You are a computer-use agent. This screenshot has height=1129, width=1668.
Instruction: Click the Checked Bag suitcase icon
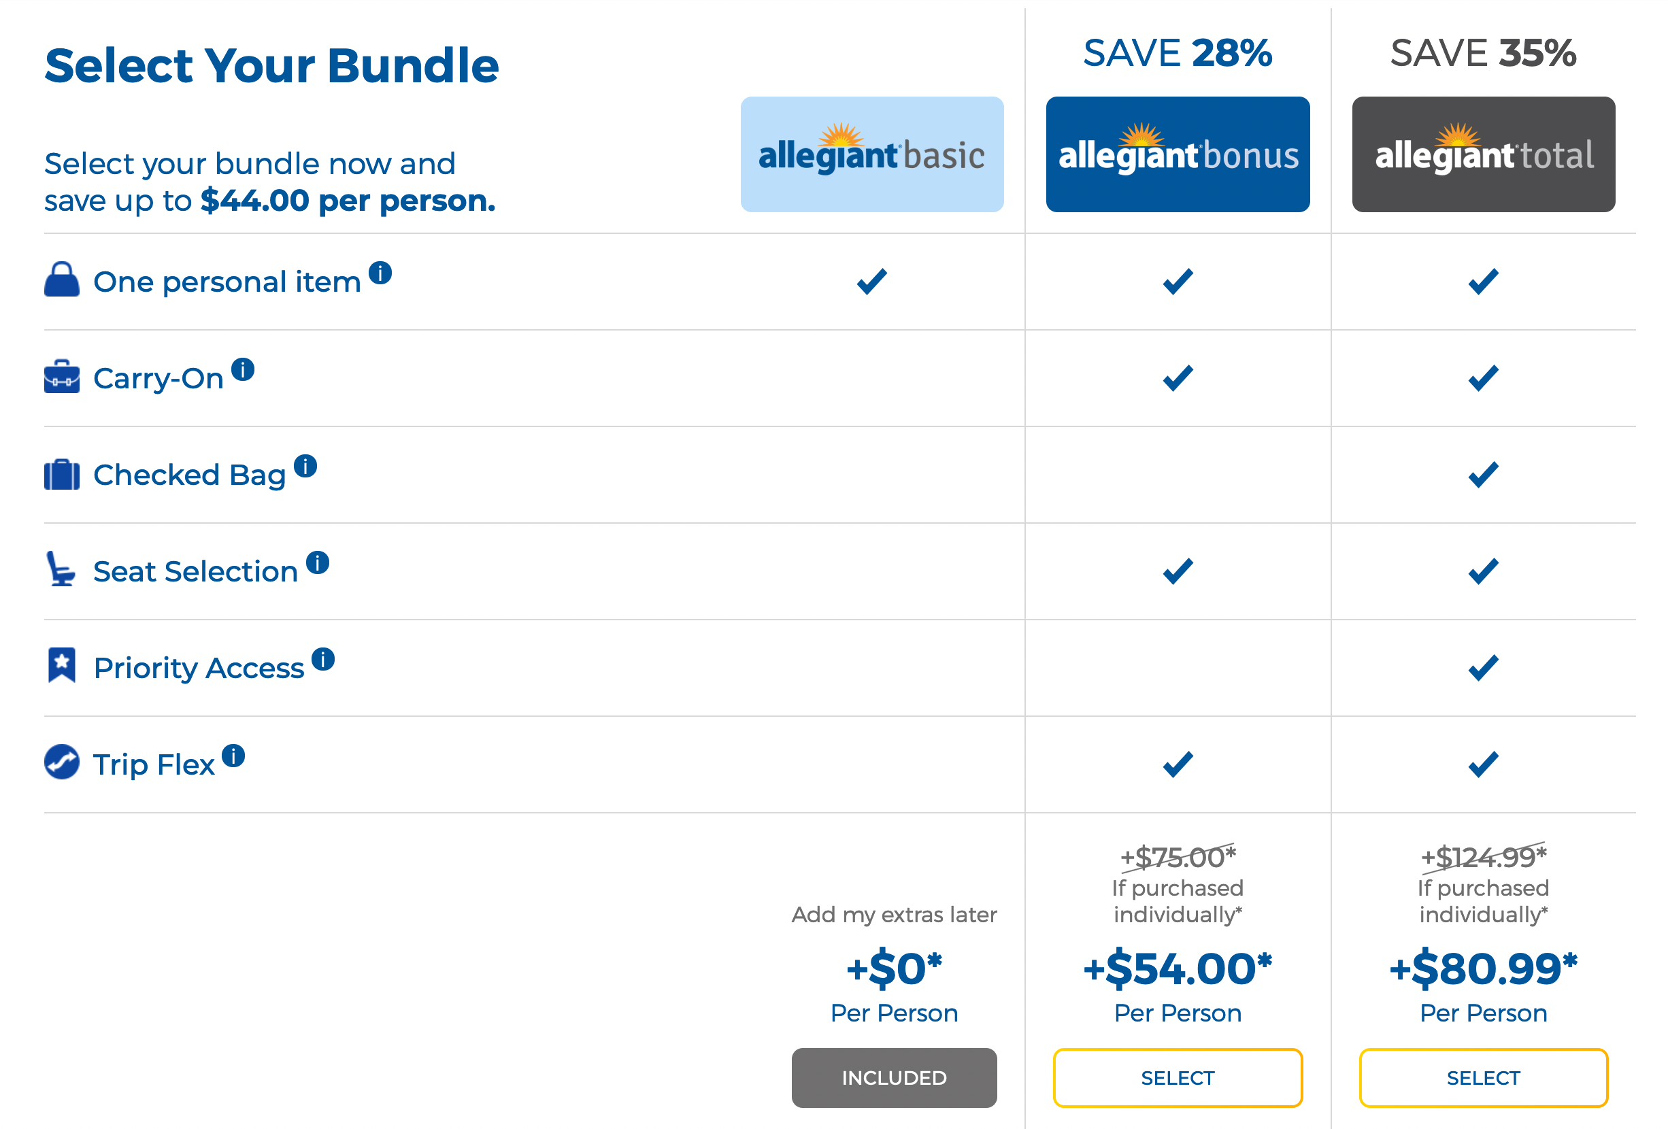point(62,475)
